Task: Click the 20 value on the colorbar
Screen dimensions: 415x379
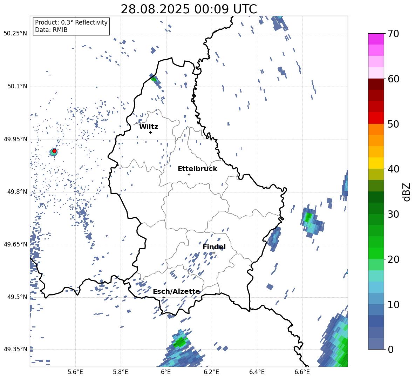Action: (x=393, y=259)
